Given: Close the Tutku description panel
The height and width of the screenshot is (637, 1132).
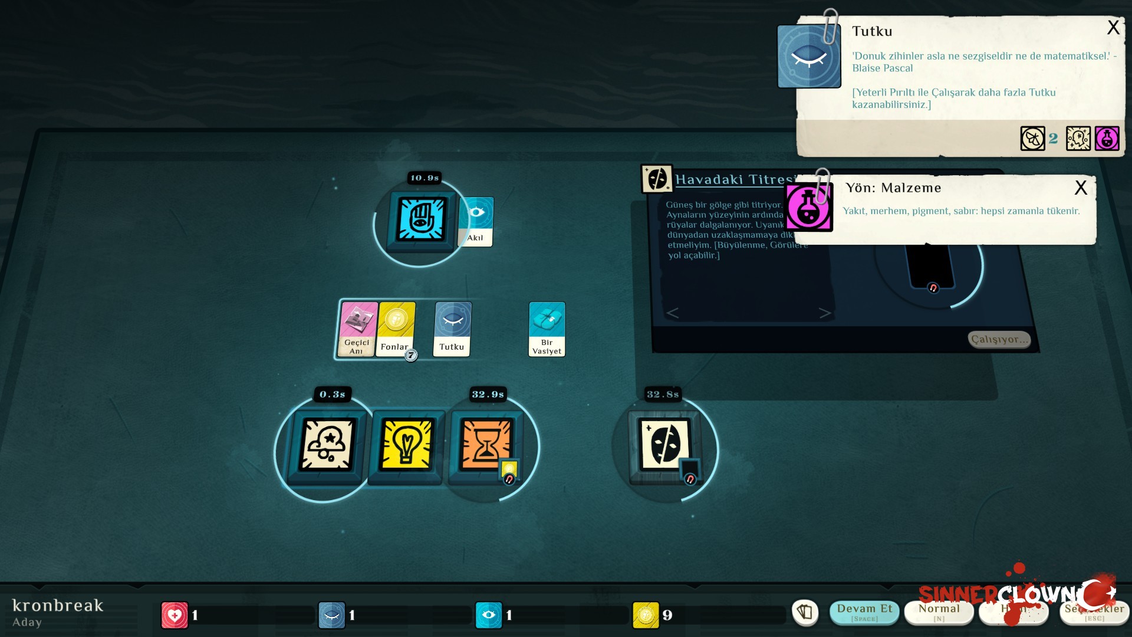Looking at the screenshot, I should coord(1113,28).
